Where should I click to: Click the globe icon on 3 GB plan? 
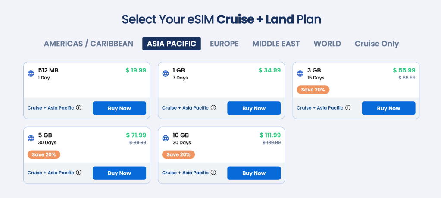pos(300,74)
